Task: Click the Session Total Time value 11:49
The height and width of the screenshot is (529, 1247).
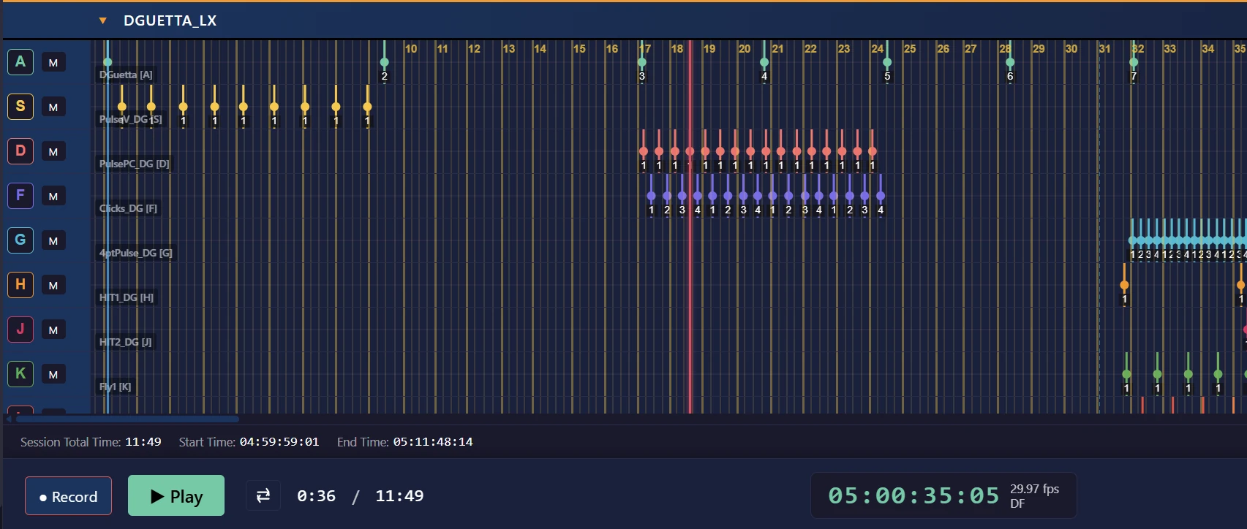Action: tap(143, 442)
